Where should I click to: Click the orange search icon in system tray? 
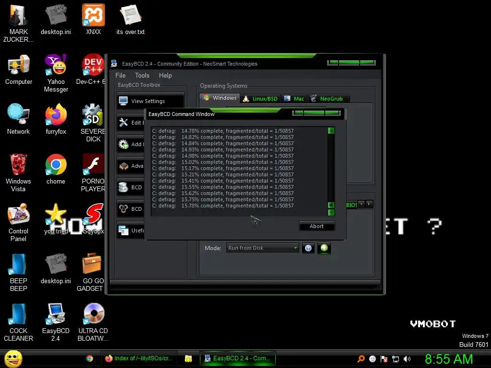(x=361, y=358)
